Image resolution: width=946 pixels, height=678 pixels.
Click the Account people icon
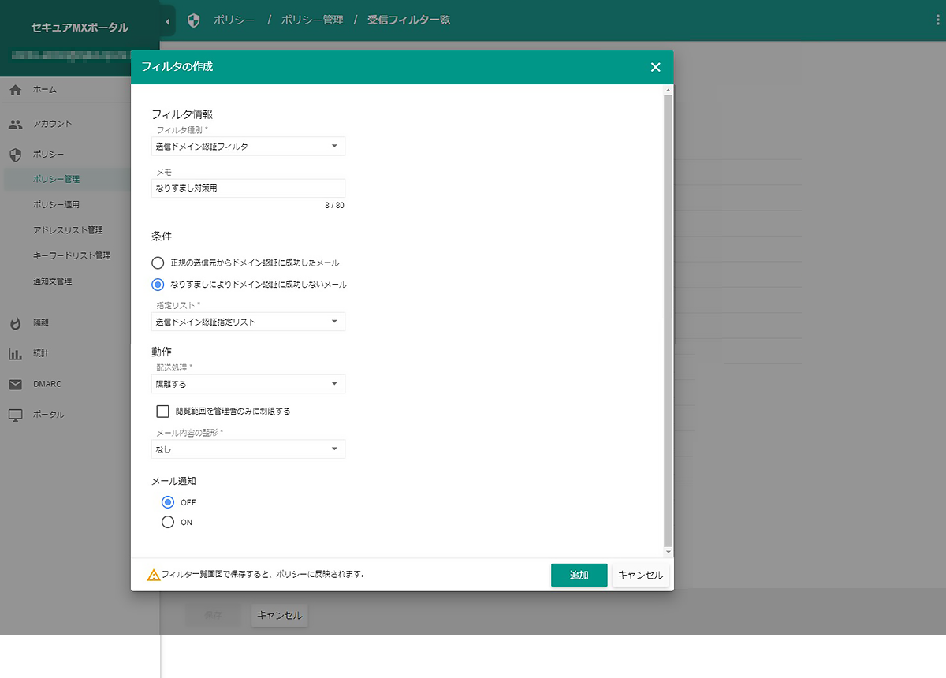pyautogui.click(x=15, y=124)
